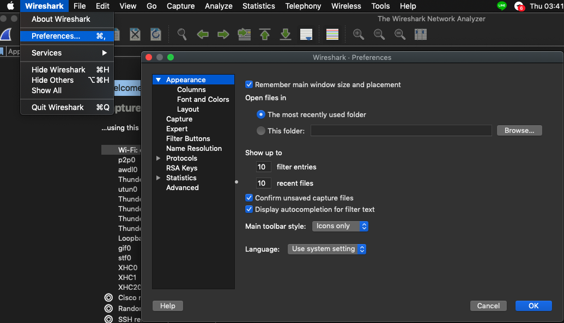This screenshot has height=323, width=564.
Task: Disable Confirm unsaved capture files
Action: 249,198
